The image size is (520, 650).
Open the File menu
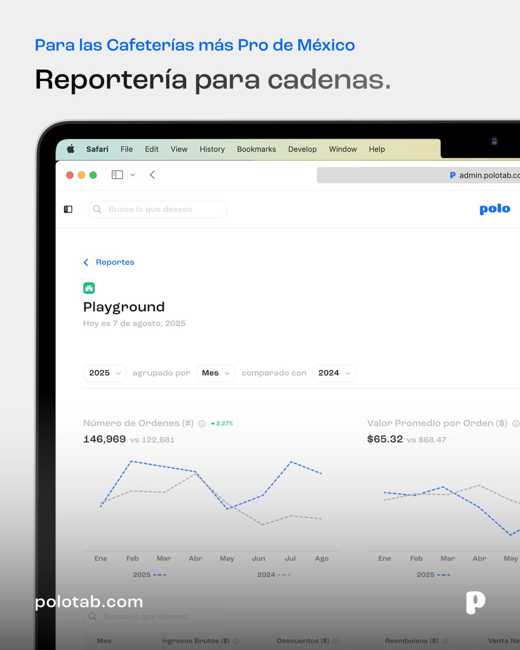coord(126,149)
